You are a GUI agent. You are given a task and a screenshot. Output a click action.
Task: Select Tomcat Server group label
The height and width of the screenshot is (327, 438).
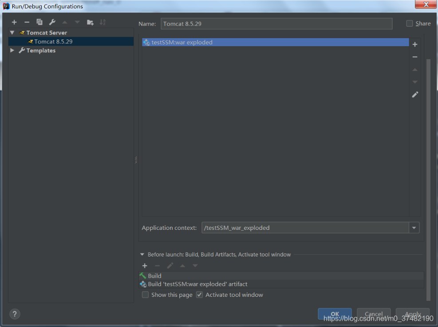47,33
